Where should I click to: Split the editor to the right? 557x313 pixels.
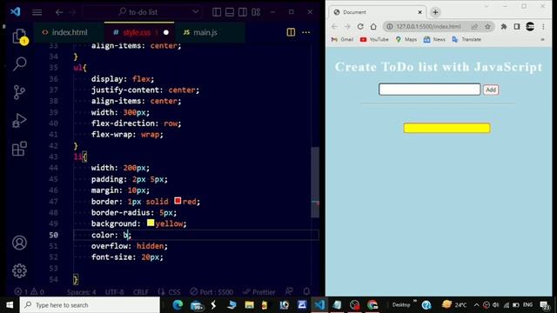coord(291,32)
